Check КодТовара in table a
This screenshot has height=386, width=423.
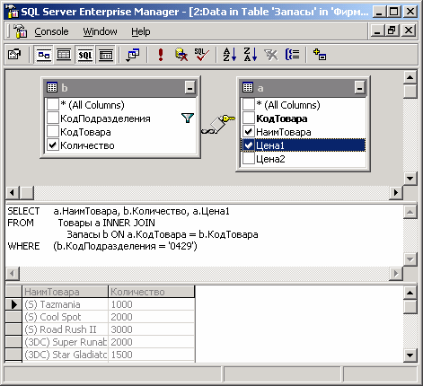coord(249,118)
